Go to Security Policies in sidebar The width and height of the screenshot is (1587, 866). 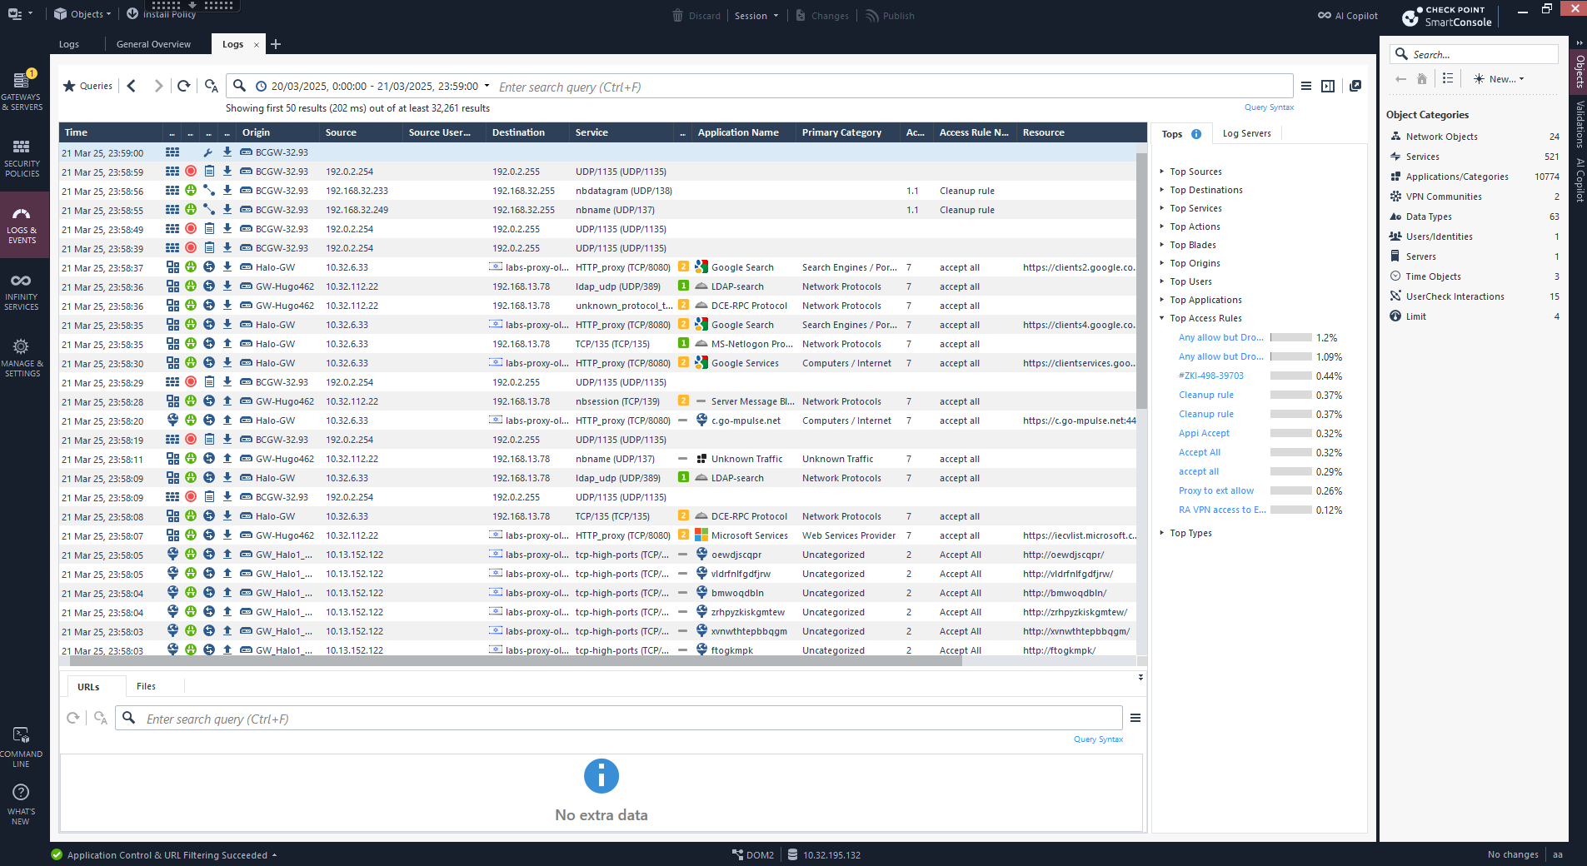pos(22,157)
